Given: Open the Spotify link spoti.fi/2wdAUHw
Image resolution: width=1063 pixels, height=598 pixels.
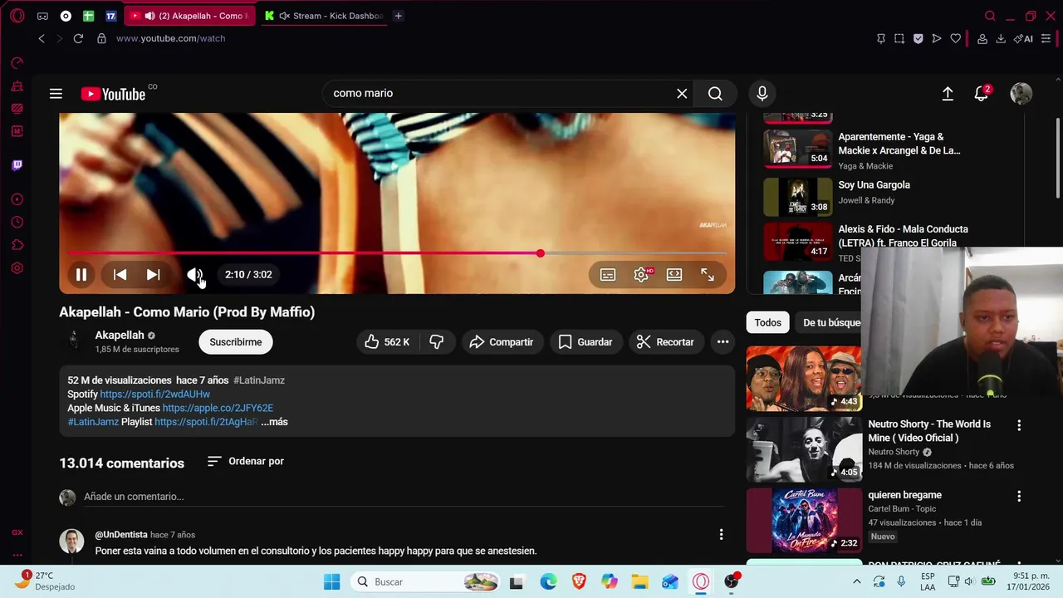Looking at the screenshot, I should point(154,395).
